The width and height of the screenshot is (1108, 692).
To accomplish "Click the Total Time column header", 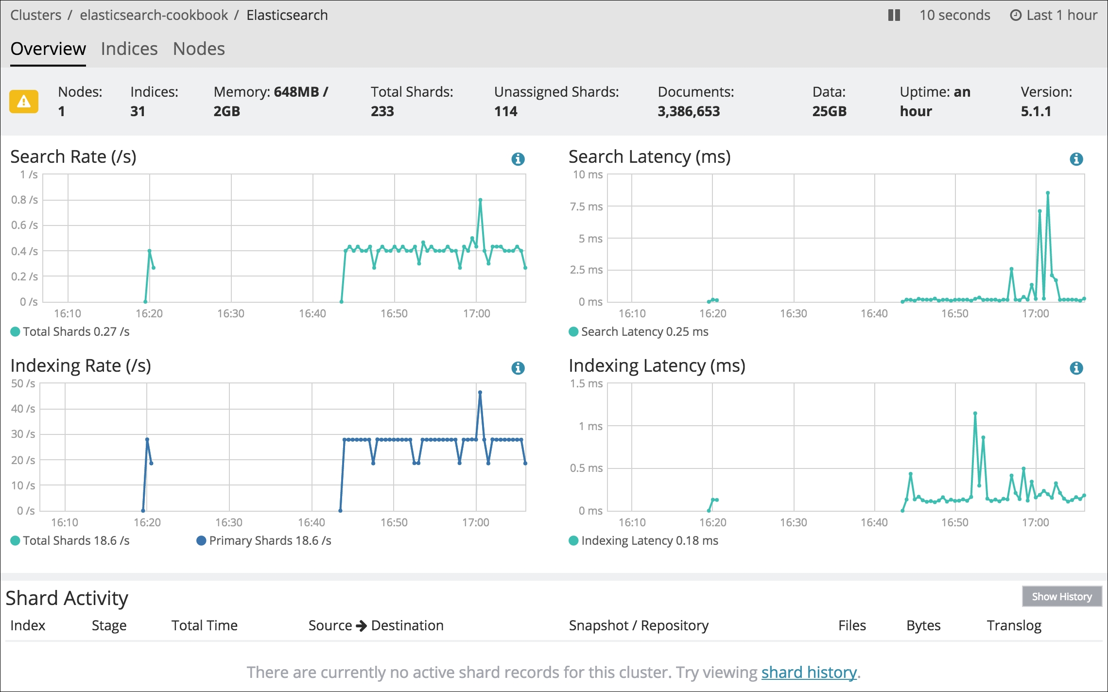I will click(205, 625).
